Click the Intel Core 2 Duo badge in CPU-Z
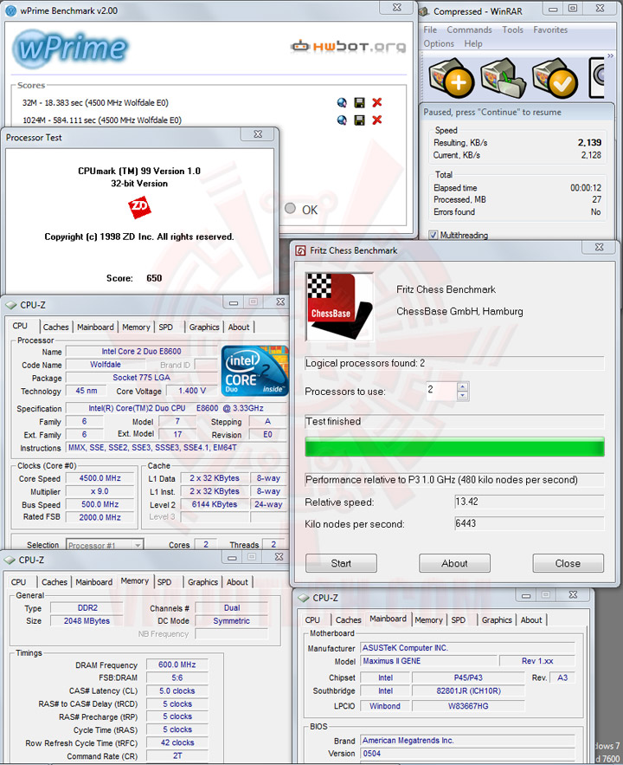 coord(254,371)
